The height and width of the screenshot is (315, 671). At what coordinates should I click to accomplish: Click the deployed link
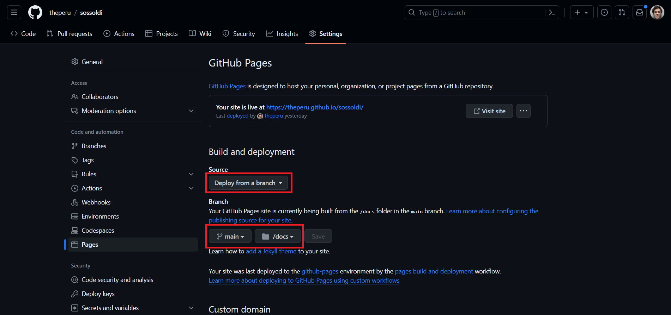pyautogui.click(x=237, y=116)
